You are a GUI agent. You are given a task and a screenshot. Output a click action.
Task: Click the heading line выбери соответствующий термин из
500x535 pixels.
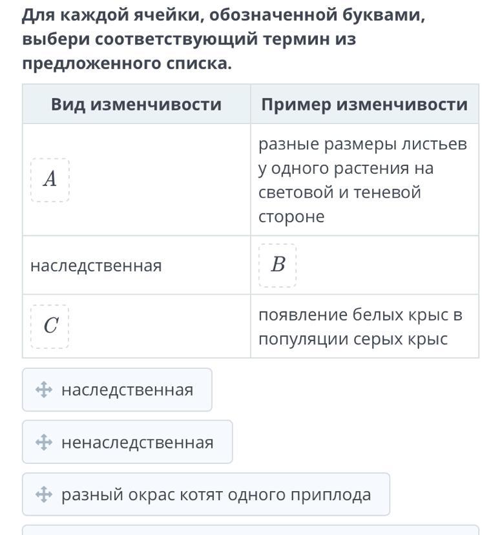coord(189,39)
